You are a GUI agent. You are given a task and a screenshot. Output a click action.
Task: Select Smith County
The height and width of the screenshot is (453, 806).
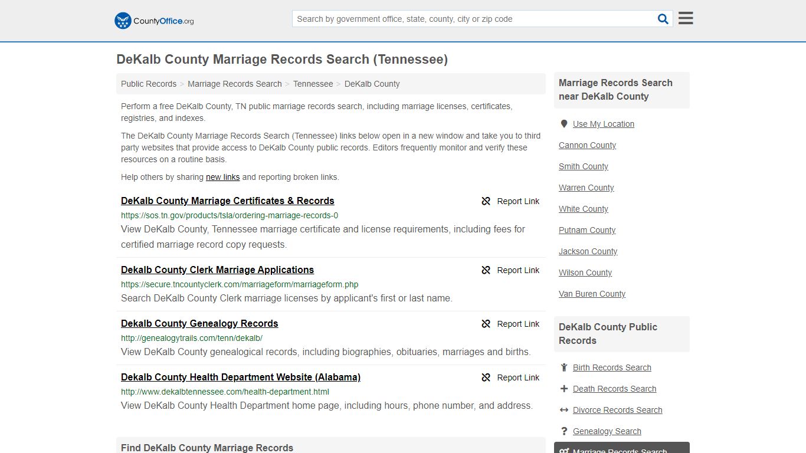[x=584, y=166]
